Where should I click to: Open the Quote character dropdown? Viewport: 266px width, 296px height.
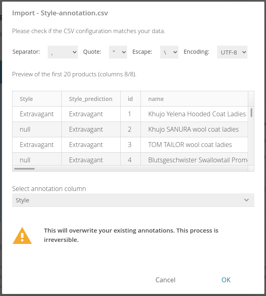point(118,52)
